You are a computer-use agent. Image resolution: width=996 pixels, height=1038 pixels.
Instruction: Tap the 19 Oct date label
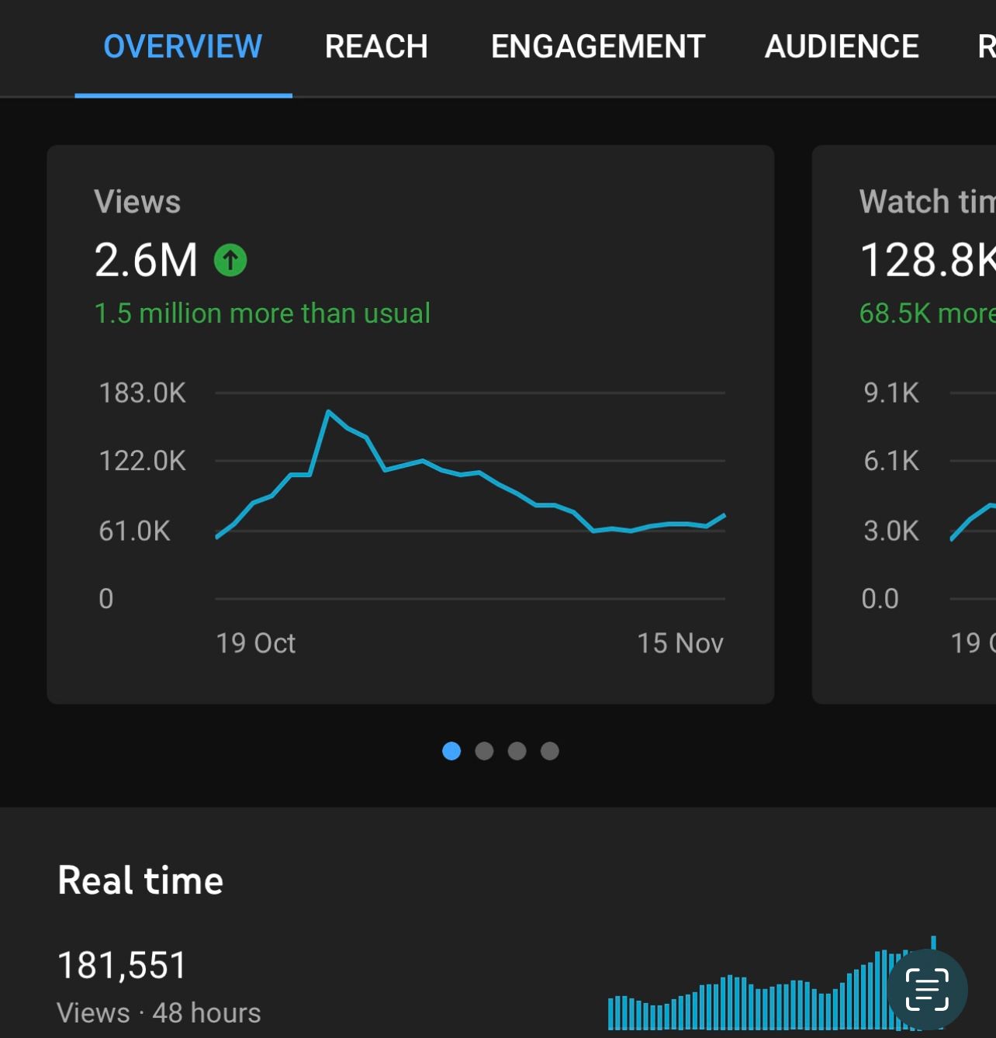(255, 643)
